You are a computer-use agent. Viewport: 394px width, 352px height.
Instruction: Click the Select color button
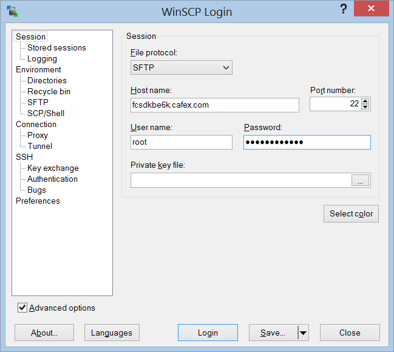tap(351, 213)
